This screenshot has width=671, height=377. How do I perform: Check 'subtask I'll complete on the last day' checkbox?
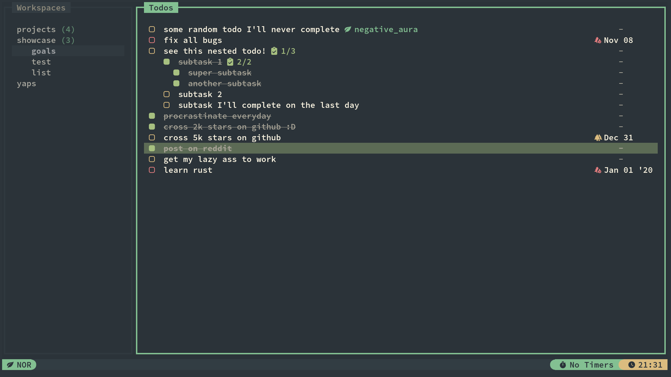pyautogui.click(x=166, y=105)
